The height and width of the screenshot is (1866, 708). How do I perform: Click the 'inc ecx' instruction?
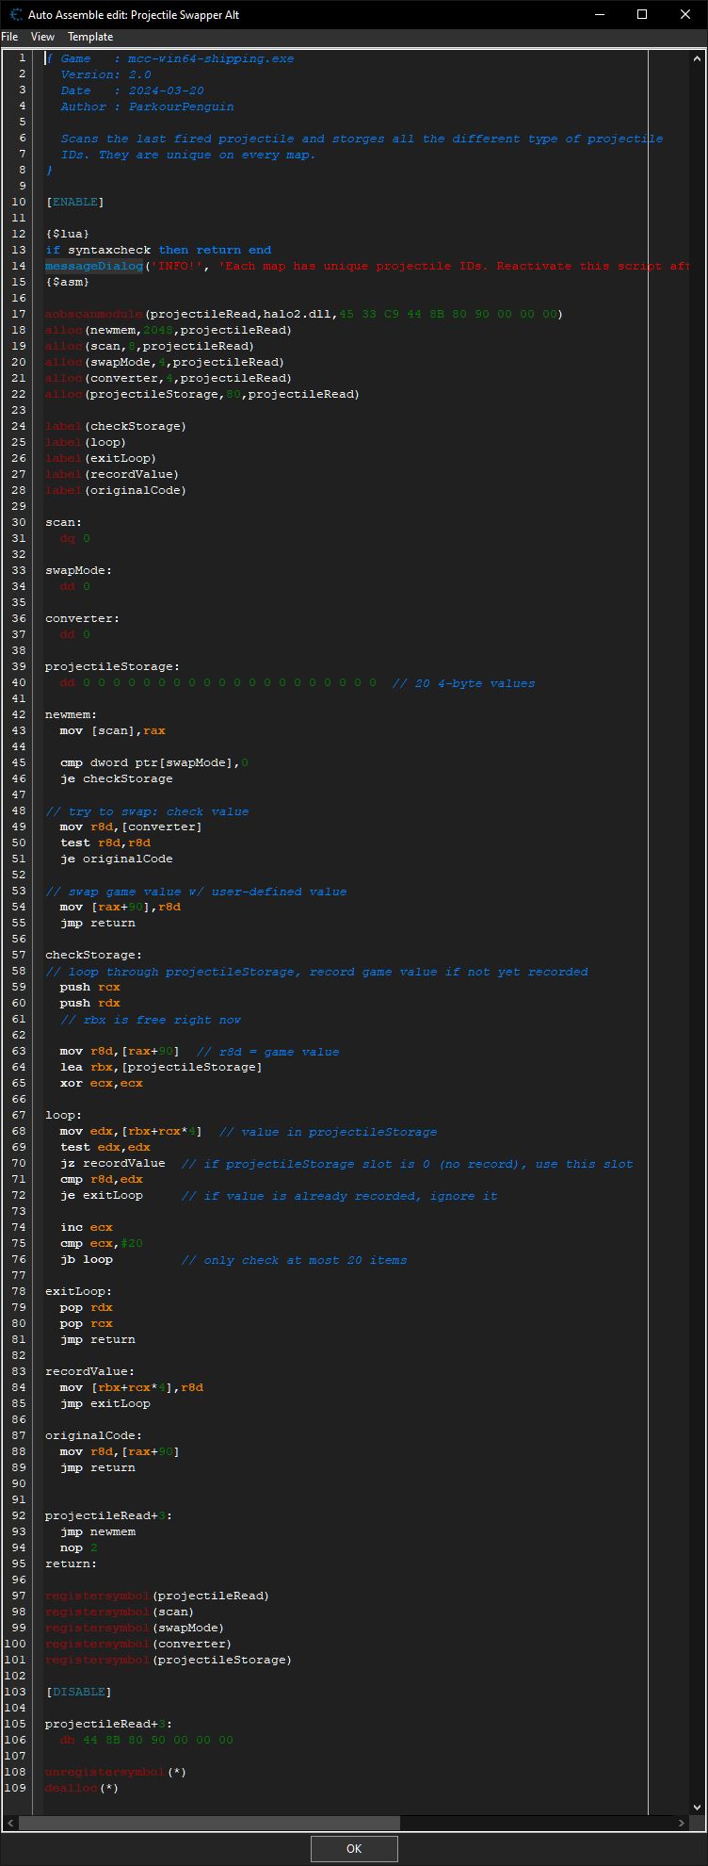click(87, 1228)
